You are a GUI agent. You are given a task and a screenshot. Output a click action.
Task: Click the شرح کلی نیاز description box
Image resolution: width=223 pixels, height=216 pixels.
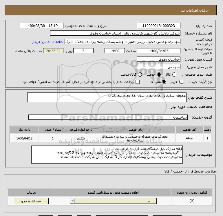click(107, 97)
